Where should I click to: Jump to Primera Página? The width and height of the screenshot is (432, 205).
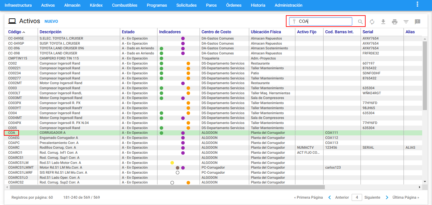(x=308, y=197)
